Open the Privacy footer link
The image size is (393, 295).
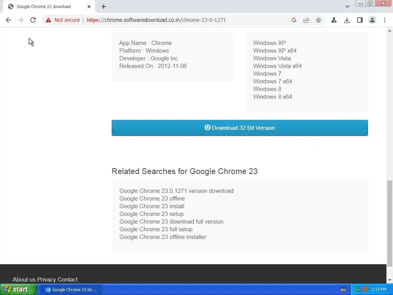46,280
